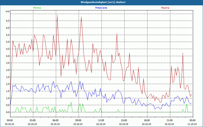
Task: Click the 6,5 y-axis value
Action: (8, 21)
